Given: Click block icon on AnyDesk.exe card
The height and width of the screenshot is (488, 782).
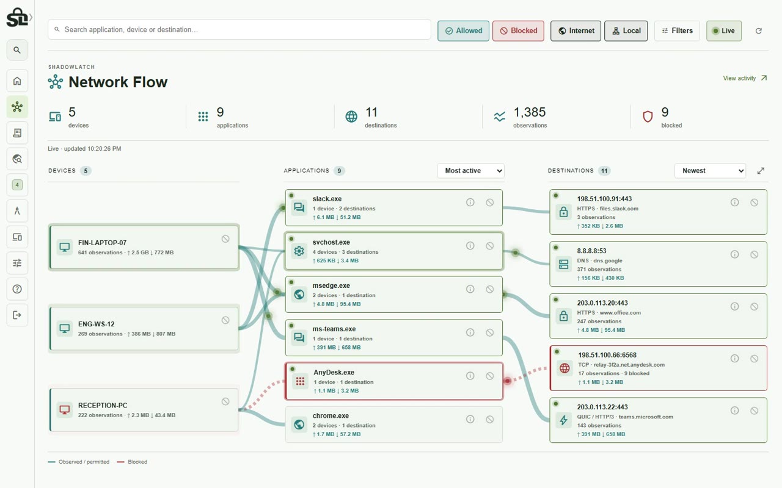Looking at the screenshot, I should pos(490,376).
